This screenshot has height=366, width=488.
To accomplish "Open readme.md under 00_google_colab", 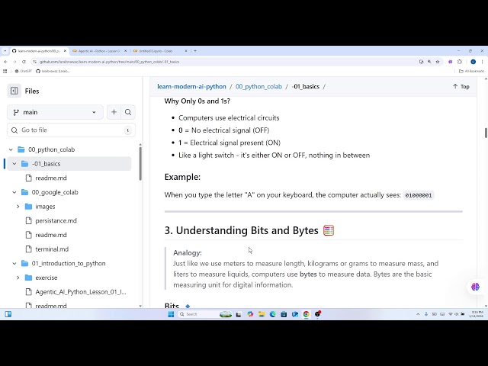I will [x=51, y=235].
